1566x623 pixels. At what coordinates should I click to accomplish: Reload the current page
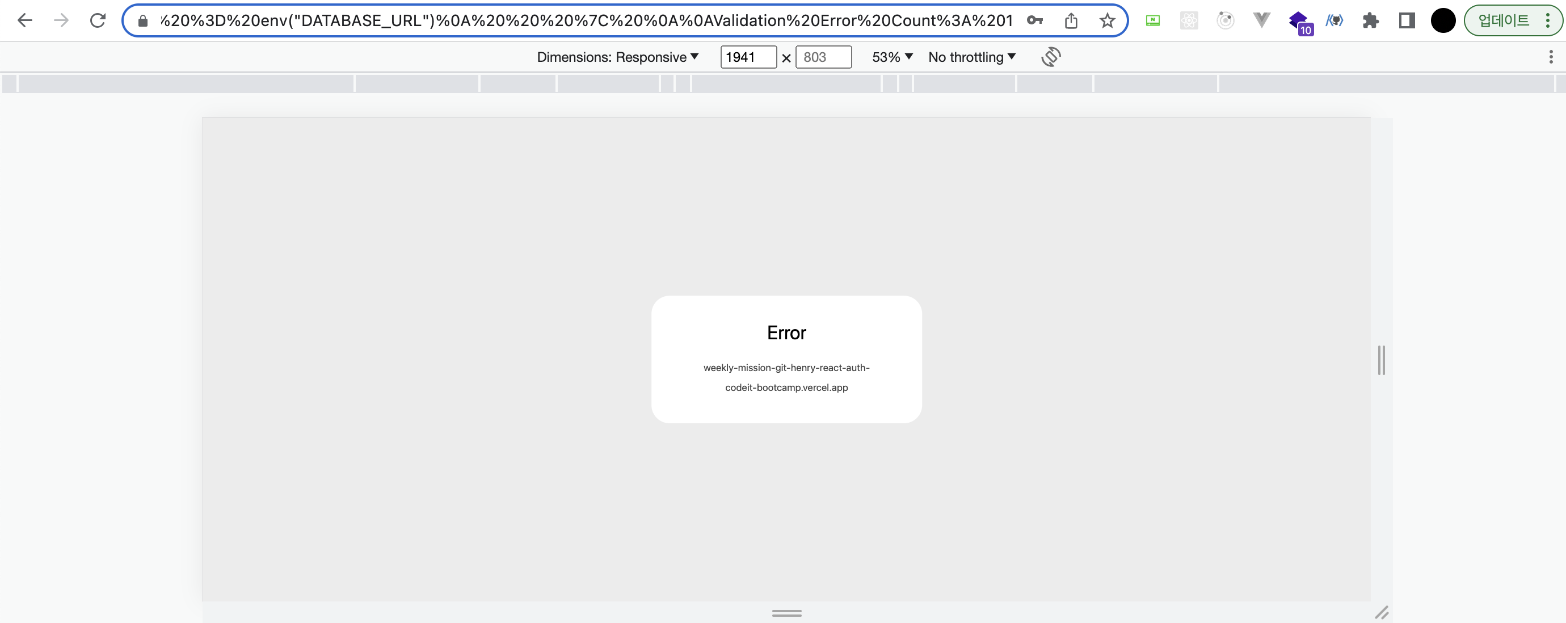click(x=97, y=20)
